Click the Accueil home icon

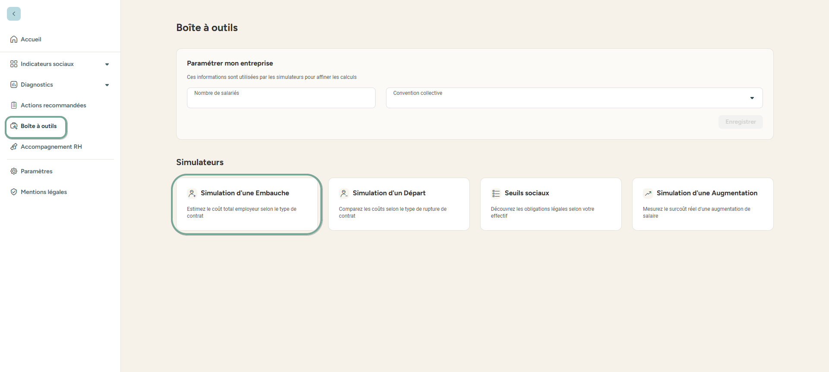pyautogui.click(x=14, y=39)
